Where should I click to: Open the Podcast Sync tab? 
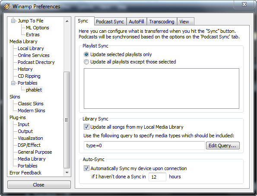click(110, 22)
